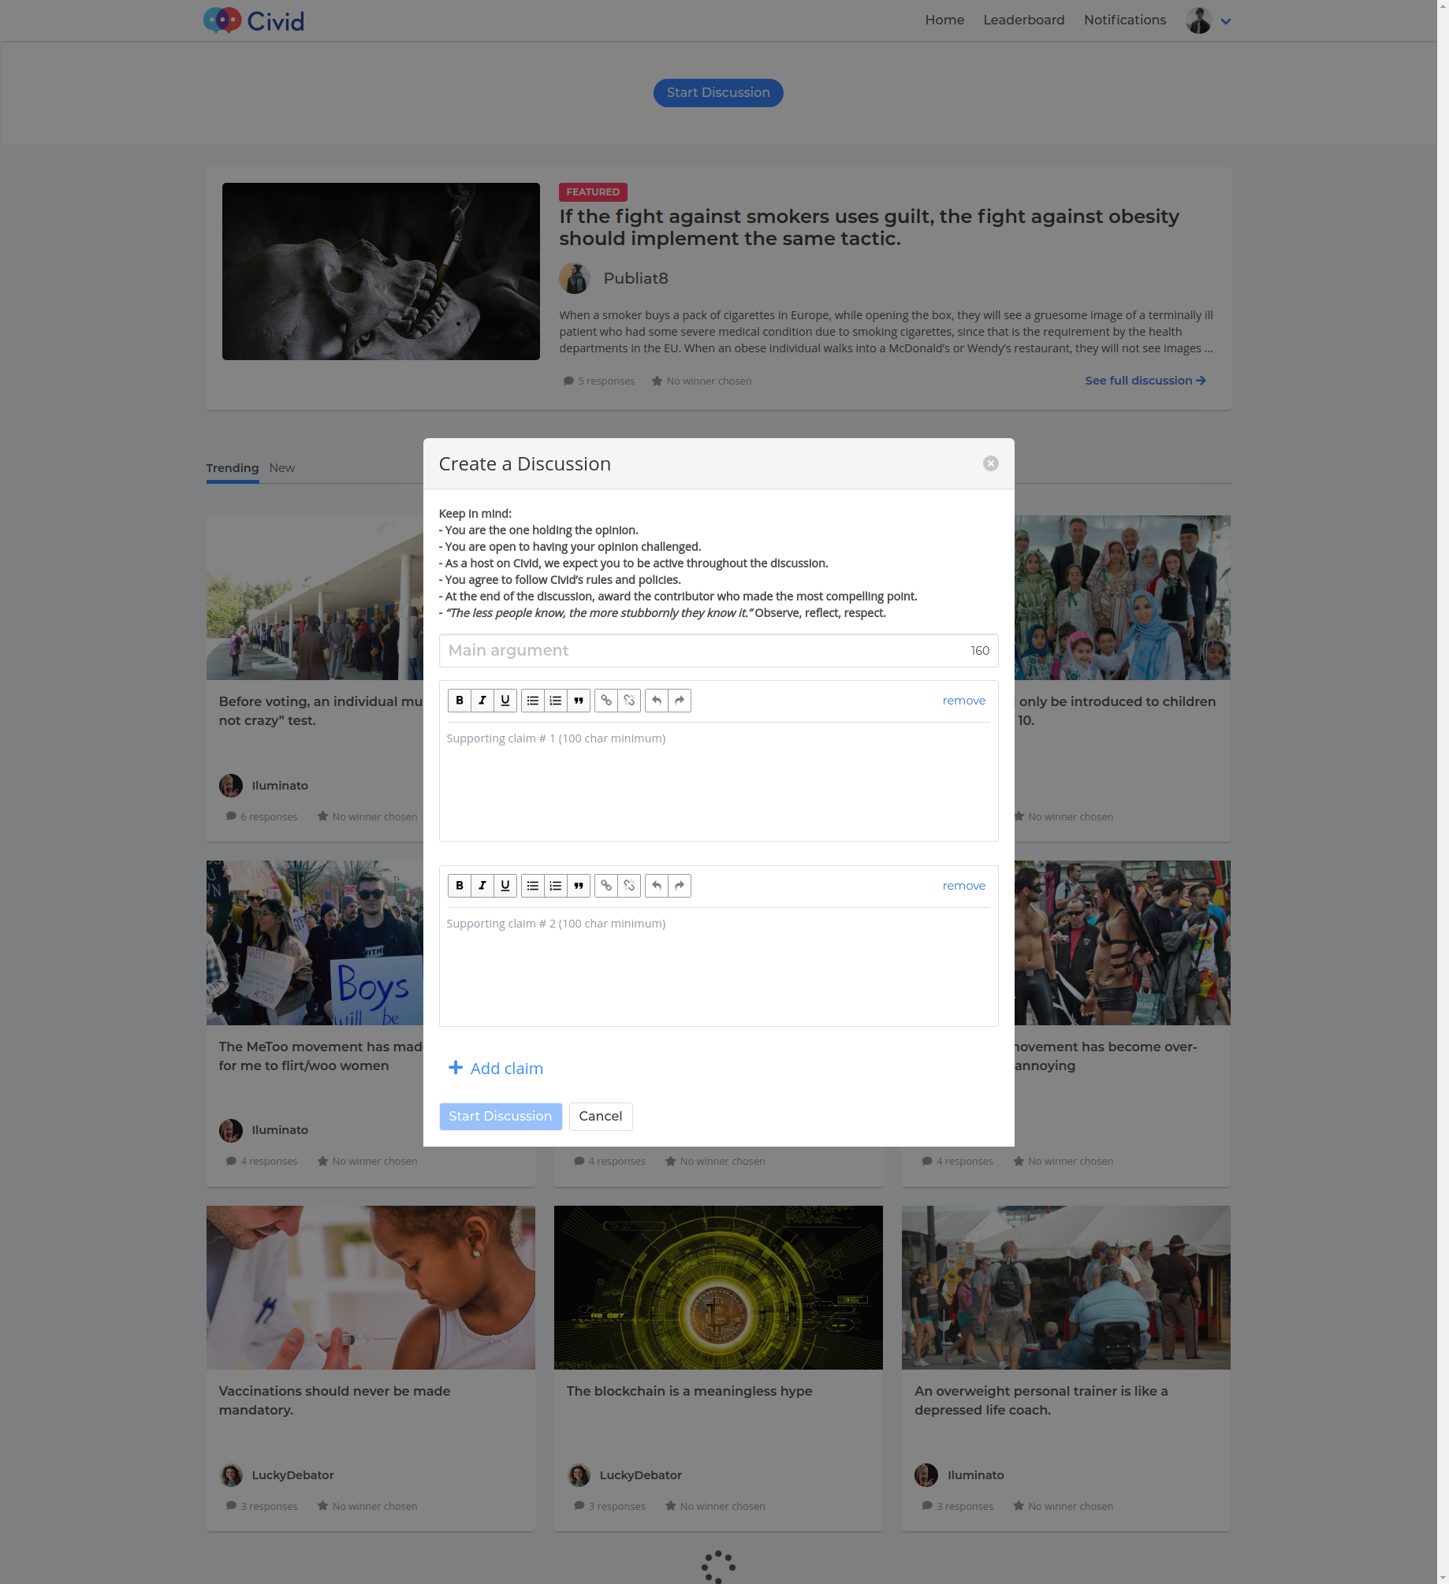
Task: Toggle underline in supporting claim #2 toolbar
Action: (505, 886)
